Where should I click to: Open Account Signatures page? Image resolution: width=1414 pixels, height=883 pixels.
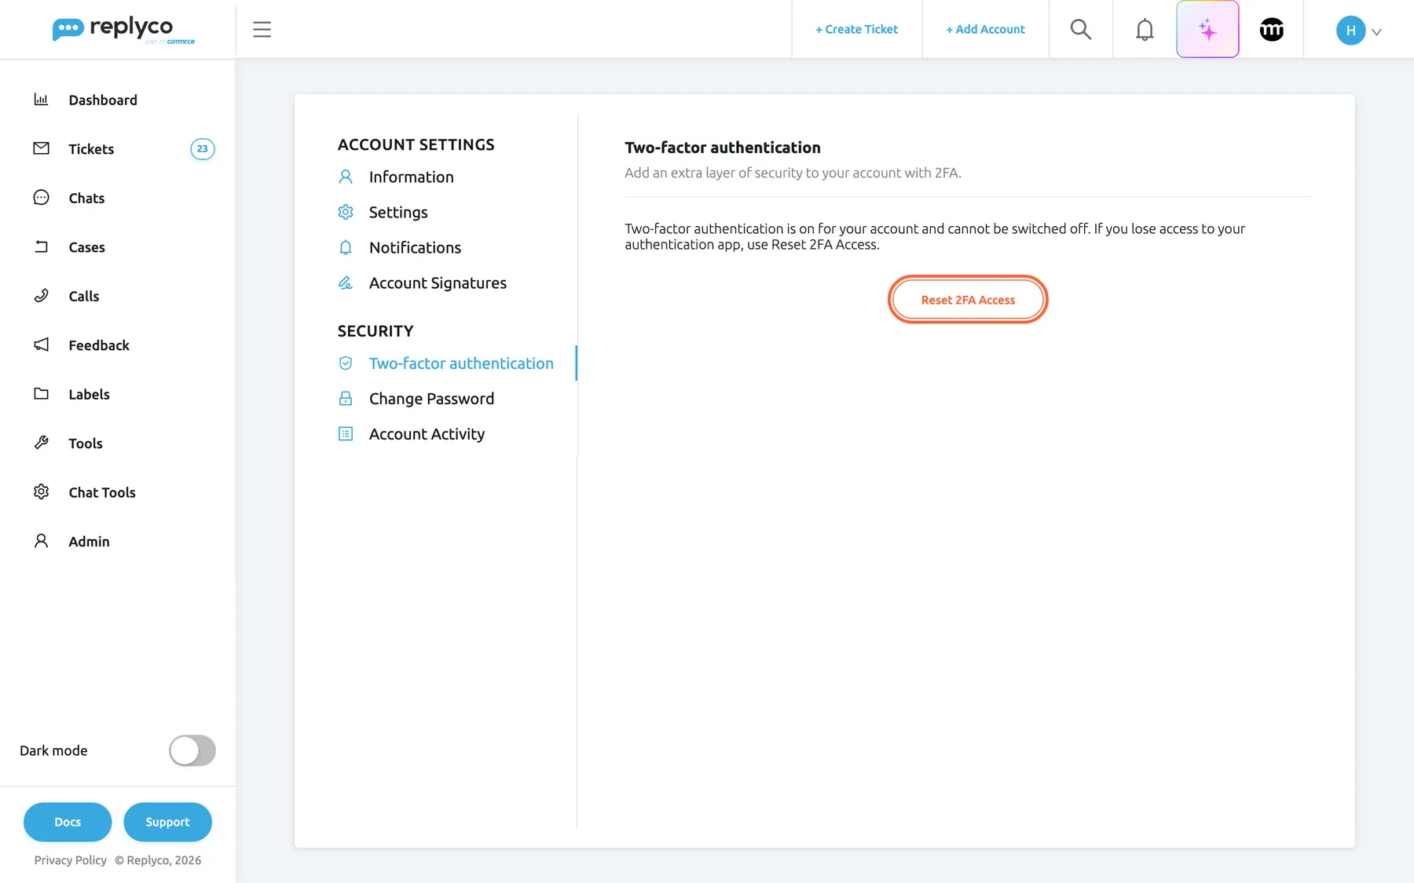(x=438, y=283)
